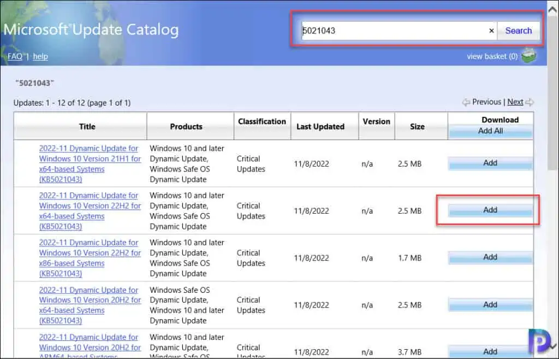The image size is (559, 359).
Task: Click the Previous text label
Action: [486, 102]
